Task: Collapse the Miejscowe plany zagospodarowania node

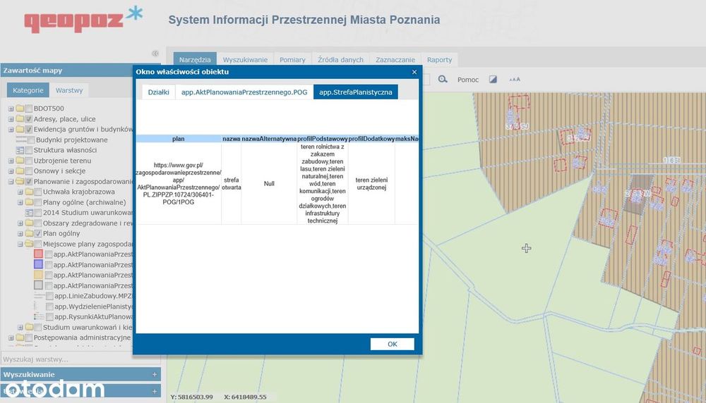Action: click(20, 244)
